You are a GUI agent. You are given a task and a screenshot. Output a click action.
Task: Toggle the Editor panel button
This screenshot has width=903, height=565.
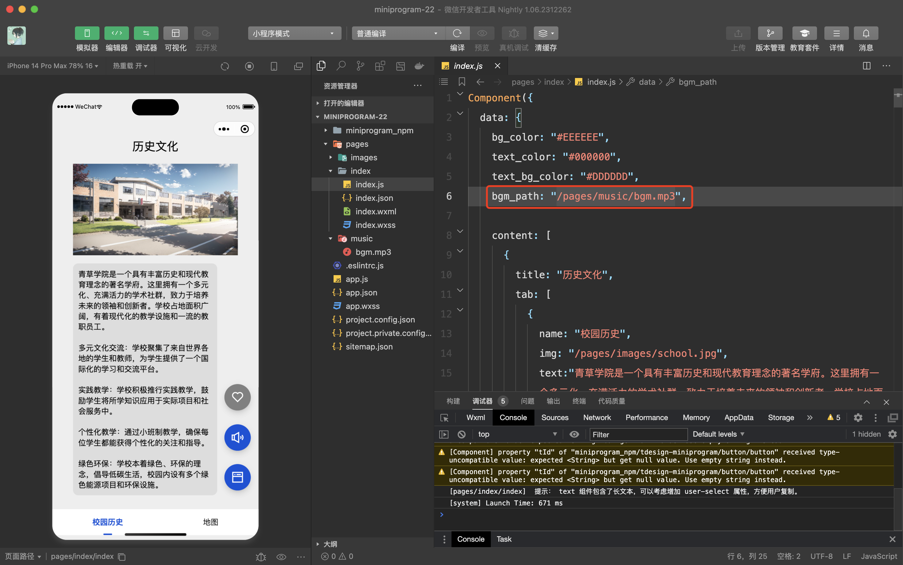click(116, 33)
